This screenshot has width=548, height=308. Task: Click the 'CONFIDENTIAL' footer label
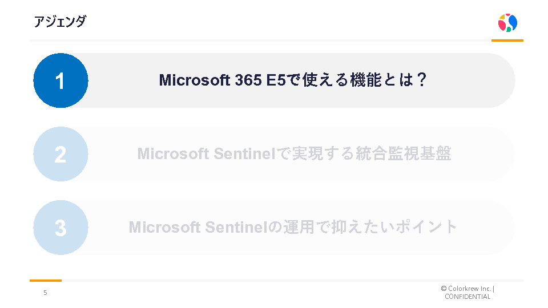pyautogui.click(x=468, y=297)
